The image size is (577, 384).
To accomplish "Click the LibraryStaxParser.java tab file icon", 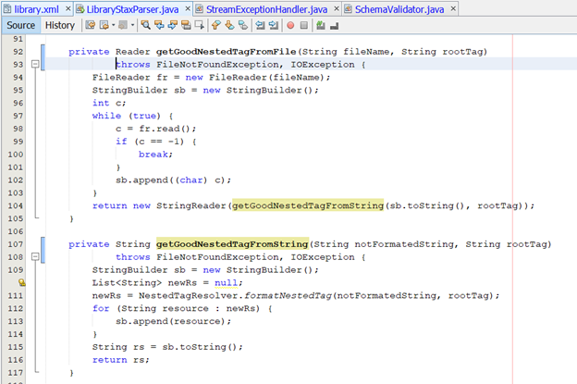I will coord(80,9).
